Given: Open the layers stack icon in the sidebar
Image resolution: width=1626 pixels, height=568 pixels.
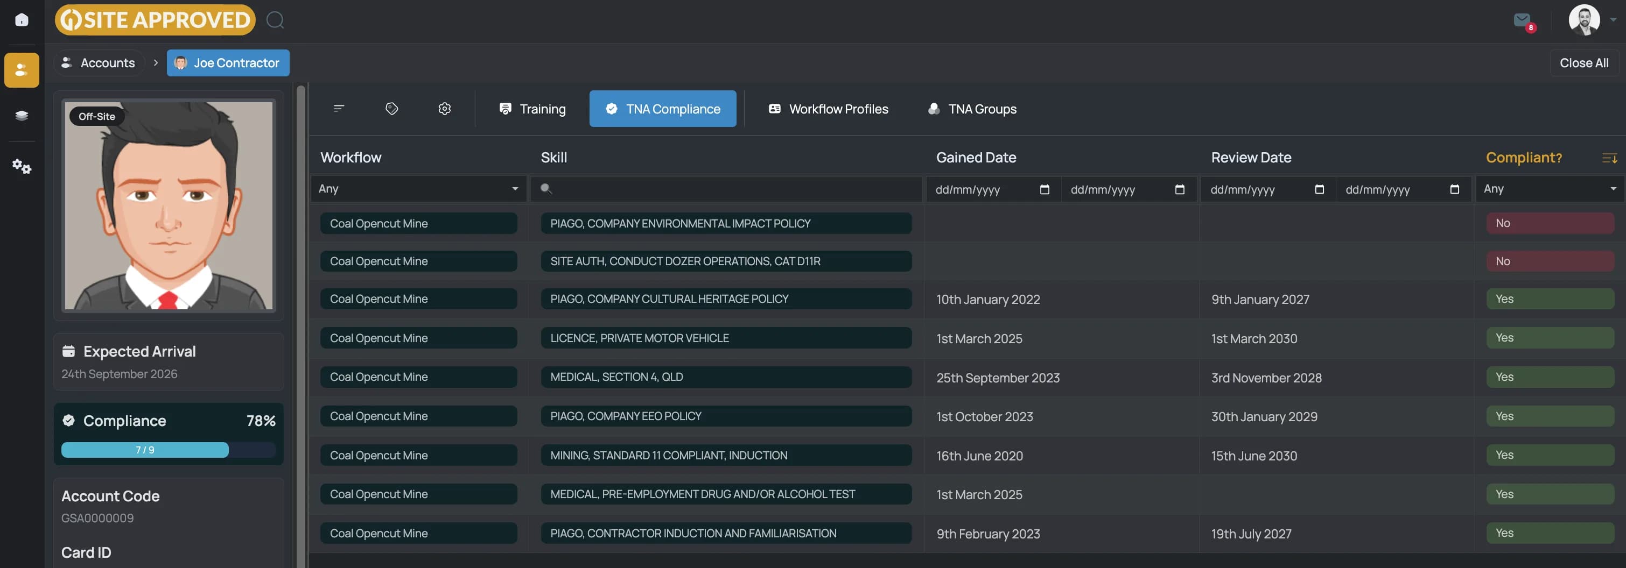Looking at the screenshot, I should pyautogui.click(x=22, y=115).
